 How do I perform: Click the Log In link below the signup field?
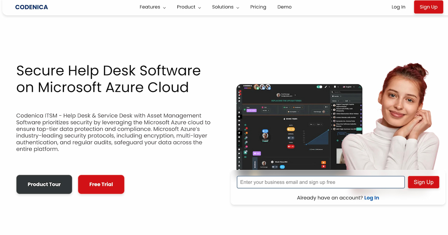tap(371, 198)
